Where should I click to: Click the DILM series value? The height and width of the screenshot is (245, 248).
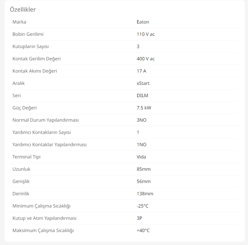pyautogui.click(x=142, y=95)
